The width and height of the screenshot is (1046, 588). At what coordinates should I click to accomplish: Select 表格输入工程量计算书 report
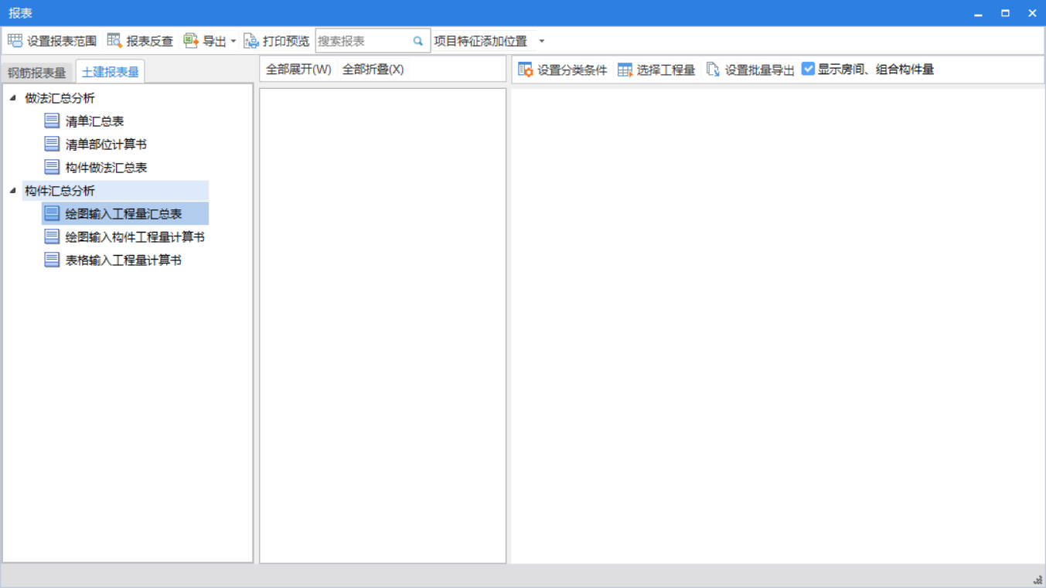[x=124, y=260]
